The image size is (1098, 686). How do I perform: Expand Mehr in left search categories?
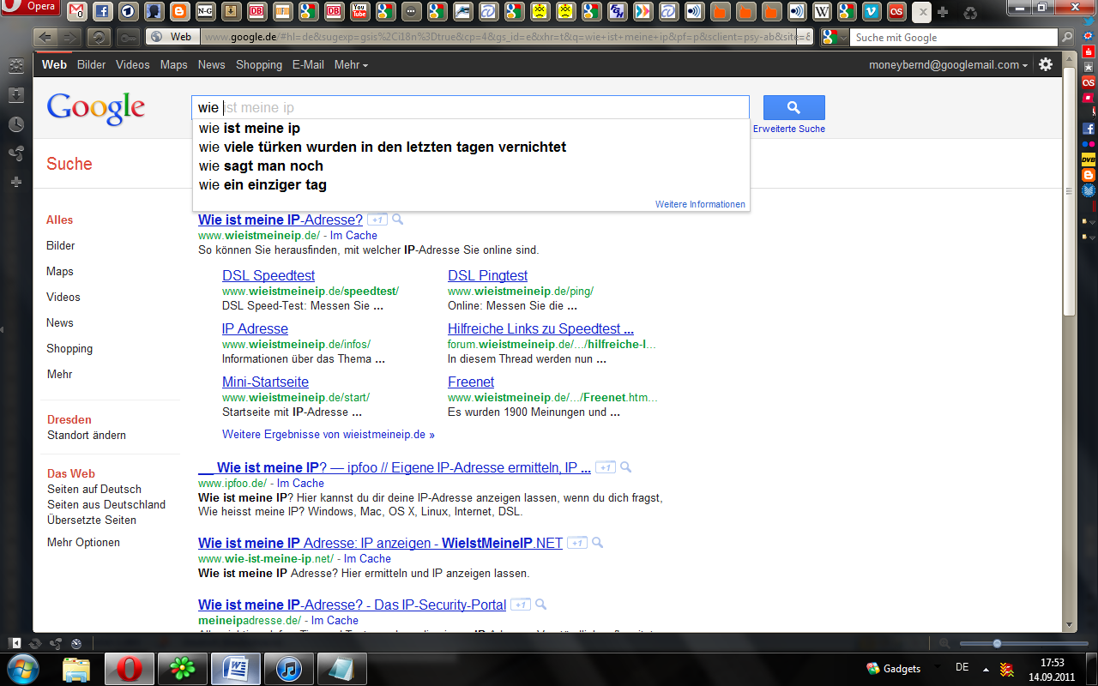(x=59, y=374)
